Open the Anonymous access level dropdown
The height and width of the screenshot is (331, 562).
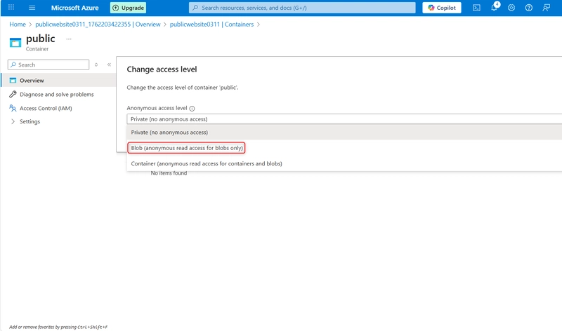click(344, 119)
